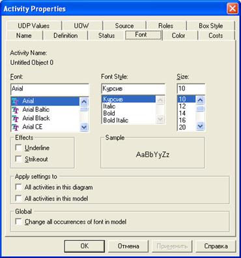Choose Arial Baltic from the font list
The height and width of the screenshot is (258, 241).
coord(45,110)
